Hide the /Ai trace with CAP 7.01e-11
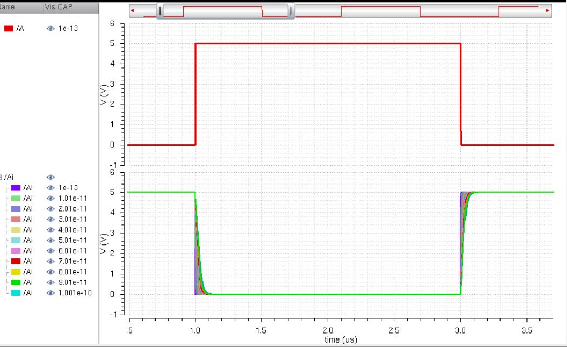The width and height of the screenshot is (567, 347). (51, 261)
